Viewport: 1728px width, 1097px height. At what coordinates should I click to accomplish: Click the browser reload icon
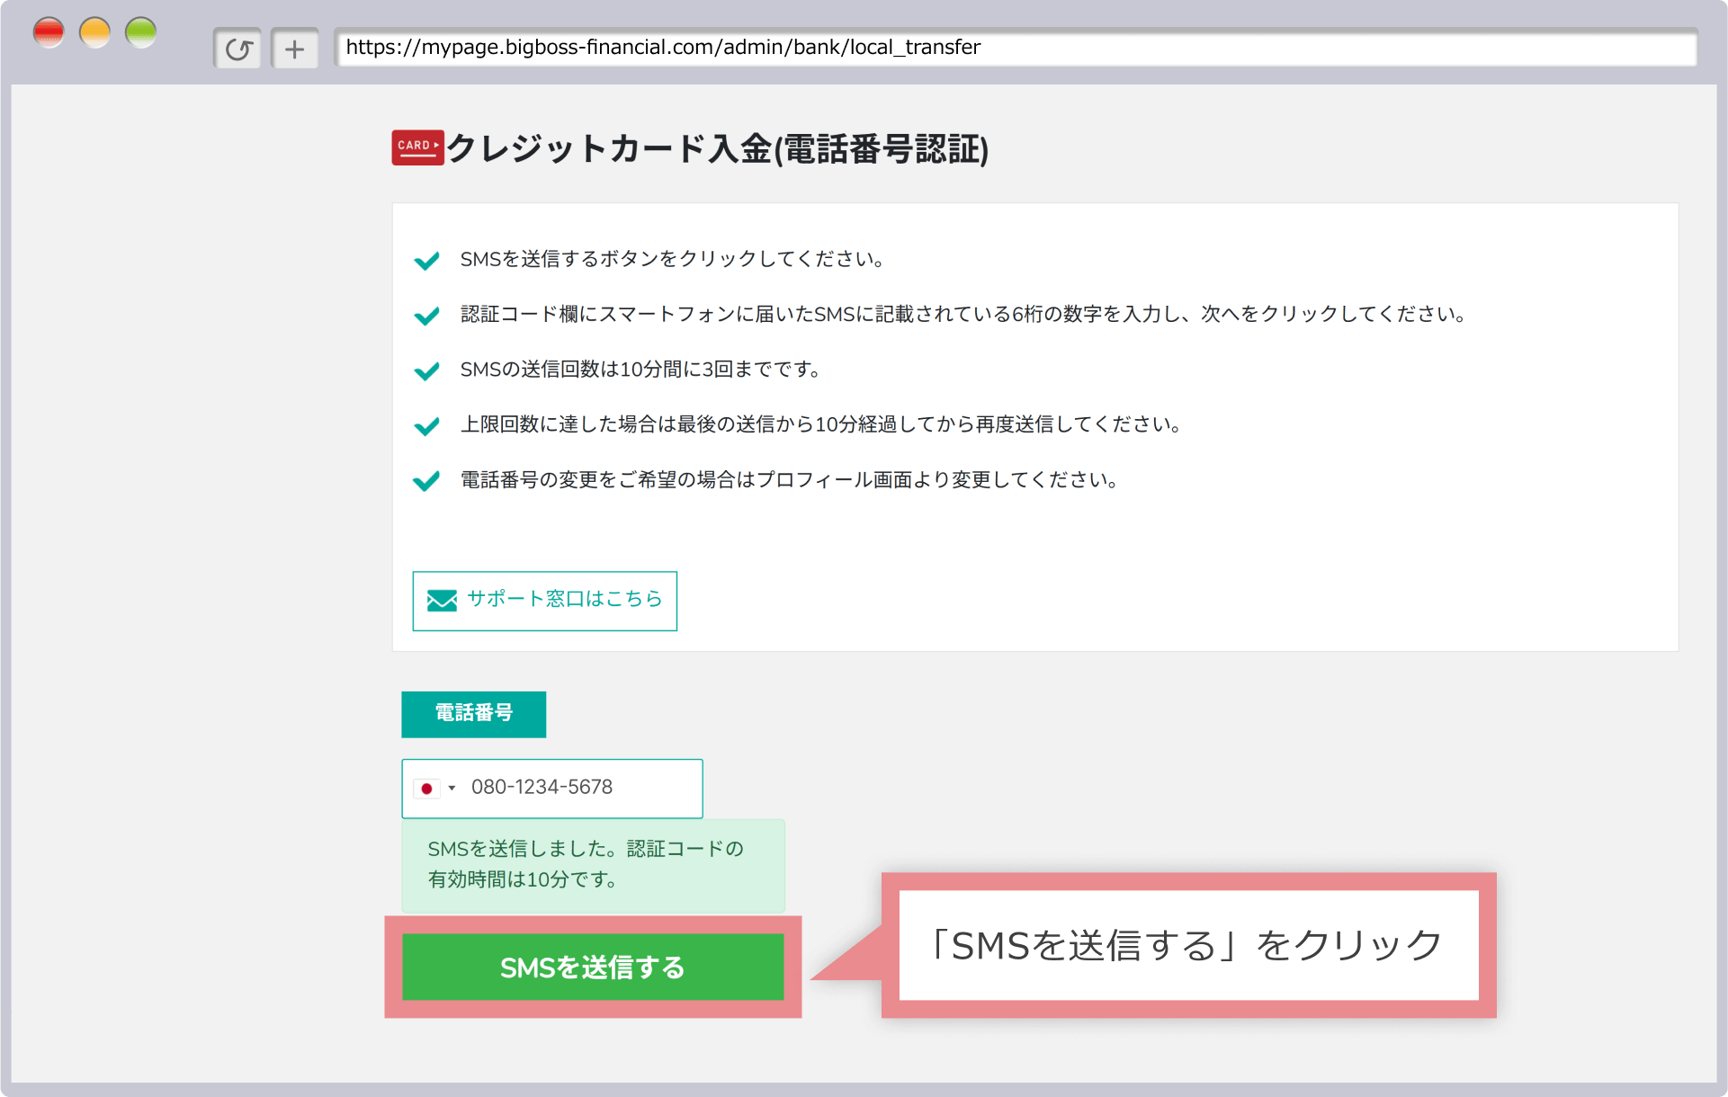(237, 49)
